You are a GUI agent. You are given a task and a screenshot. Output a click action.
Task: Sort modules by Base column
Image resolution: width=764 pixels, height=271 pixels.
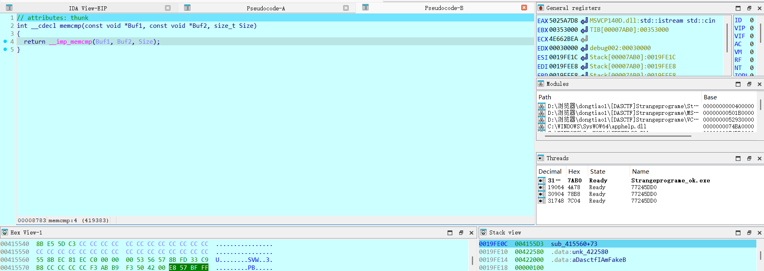click(729, 97)
